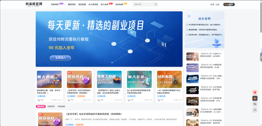
Task: Open sidebar article AI漫剧短视频变现实操拆解
Action: [211, 66]
